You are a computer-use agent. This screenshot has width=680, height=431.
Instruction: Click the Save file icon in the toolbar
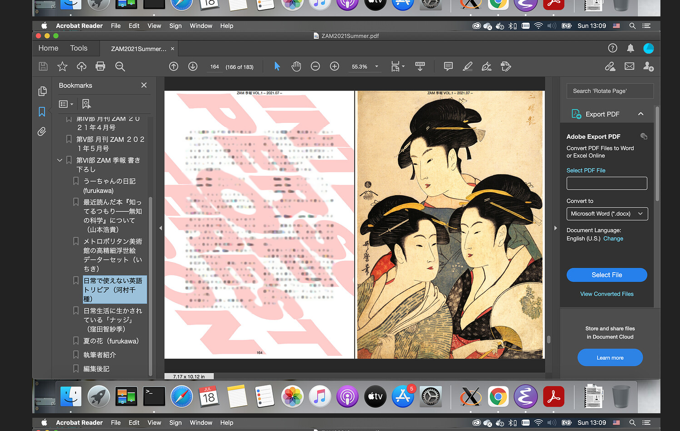click(43, 66)
